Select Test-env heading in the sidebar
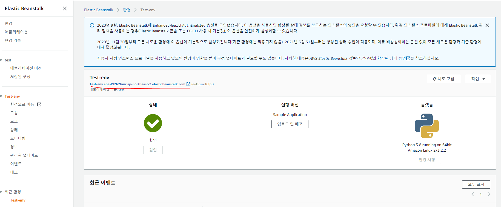The image size is (501, 207). point(12,96)
